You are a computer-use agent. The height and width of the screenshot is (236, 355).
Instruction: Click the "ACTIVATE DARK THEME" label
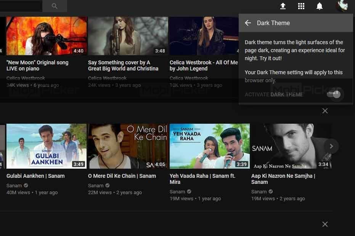pyautogui.click(x=274, y=94)
